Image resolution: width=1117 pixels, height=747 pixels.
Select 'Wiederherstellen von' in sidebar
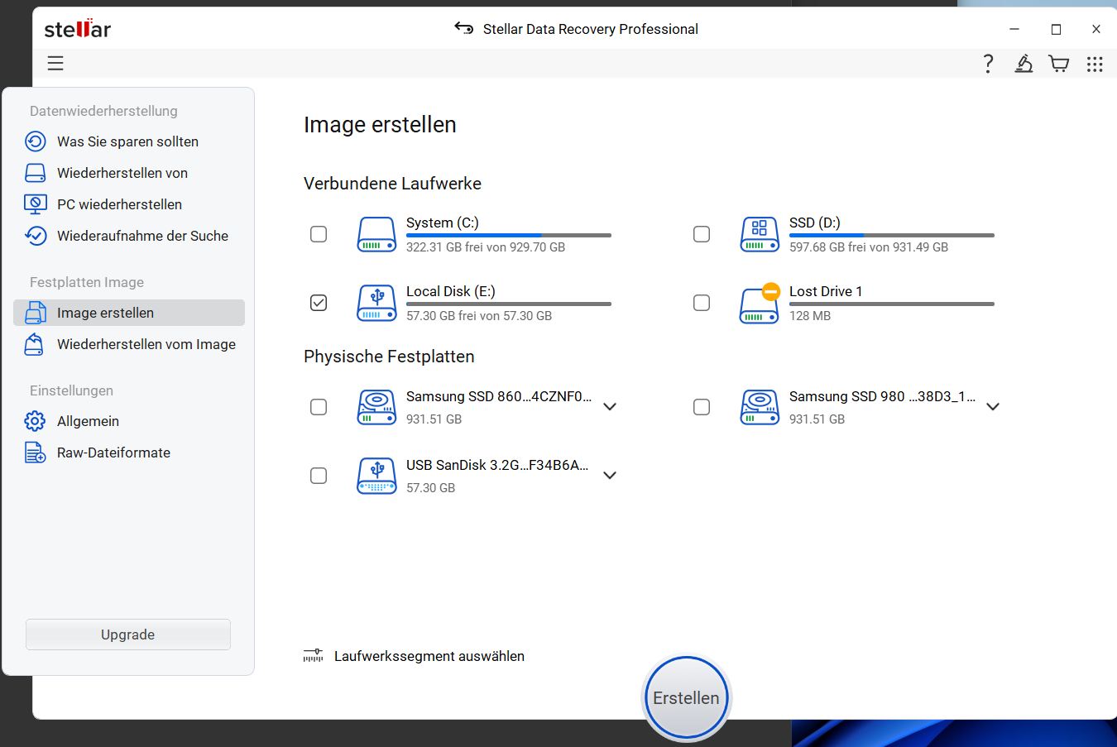point(129,173)
